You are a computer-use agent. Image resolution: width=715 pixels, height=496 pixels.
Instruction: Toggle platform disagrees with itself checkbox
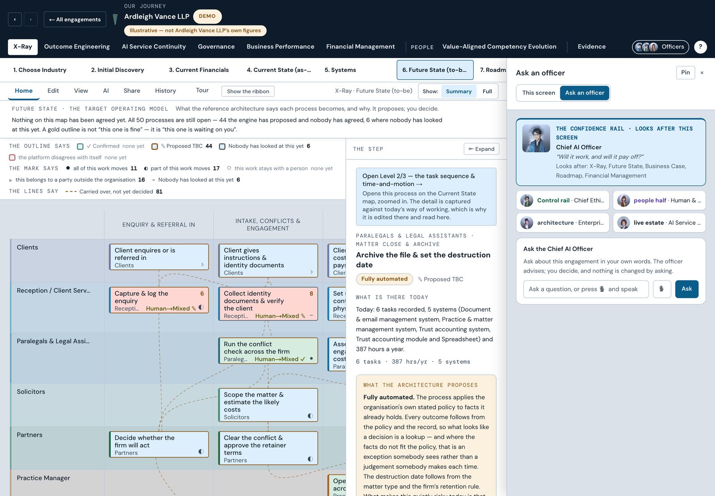[x=12, y=158]
